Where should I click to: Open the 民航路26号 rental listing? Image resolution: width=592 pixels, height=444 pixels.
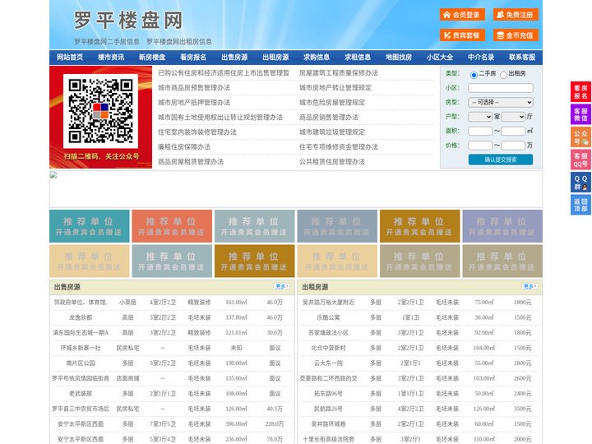[328, 409]
